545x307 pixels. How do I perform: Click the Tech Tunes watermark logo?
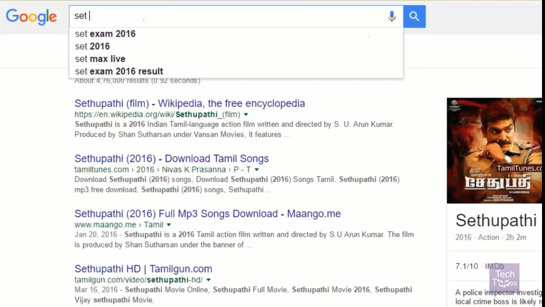coord(505,278)
